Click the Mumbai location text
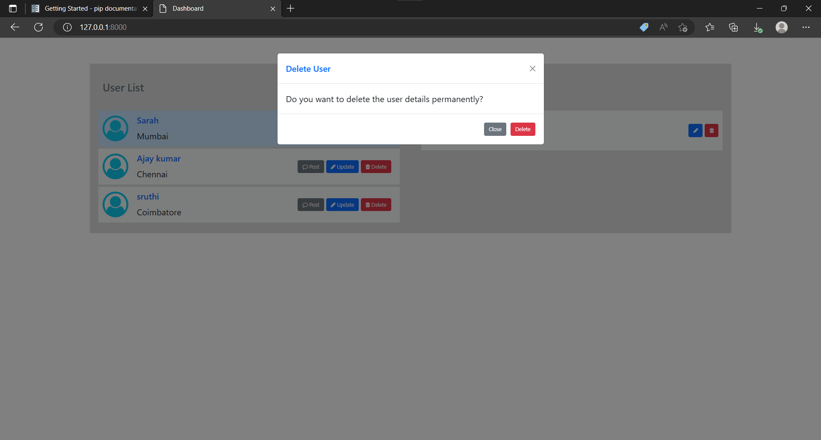Viewport: 821px width, 440px height. (x=152, y=136)
